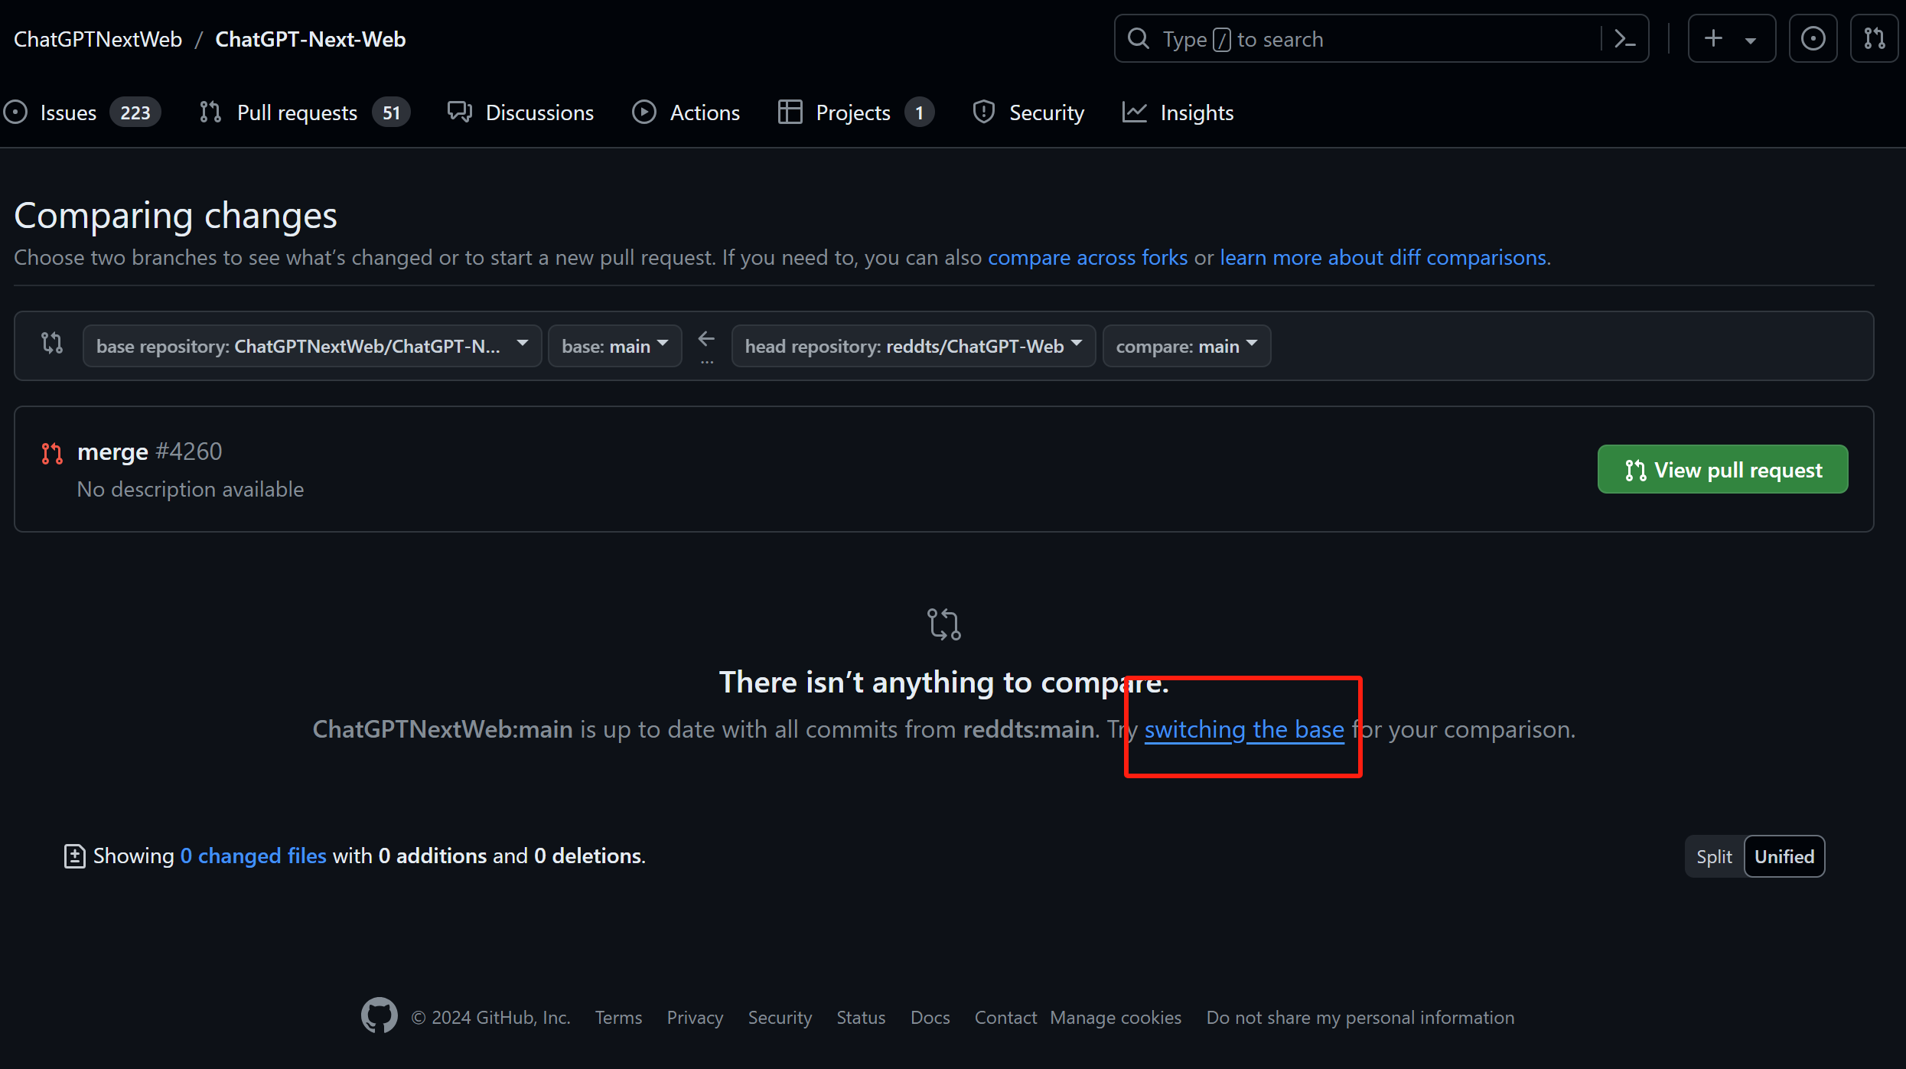Click the GitHub logo in footer
Image resolution: width=1906 pixels, height=1069 pixels.
click(x=379, y=1015)
